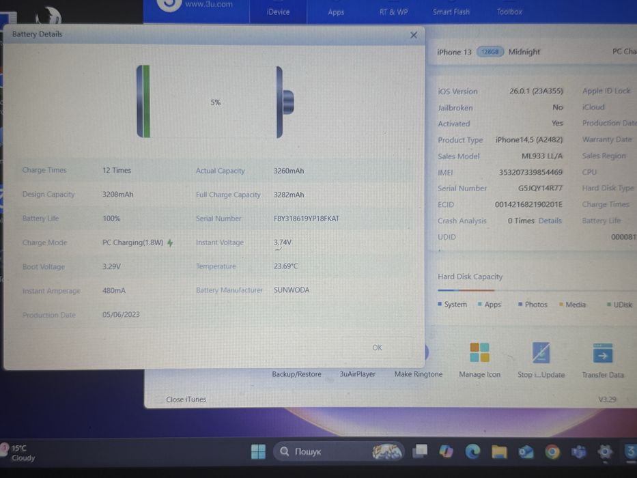Viewport: 637px width, 478px height.
Task: Click the iOS Version value 26.0.1 (23A355)
Action: pos(536,91)
